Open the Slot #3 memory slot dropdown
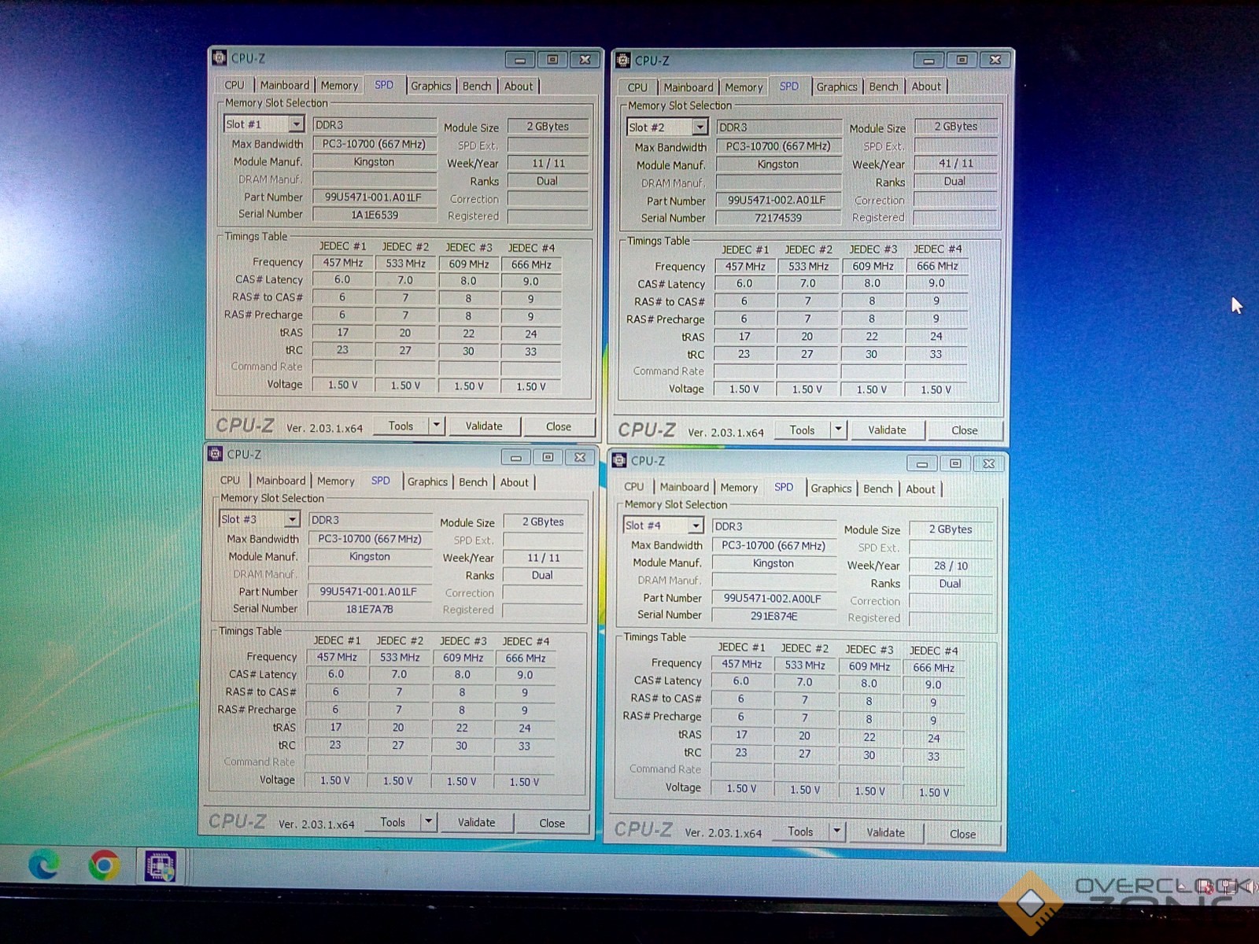The height and width of the screenshot is (944, 1259). click(x=292, y=519)
